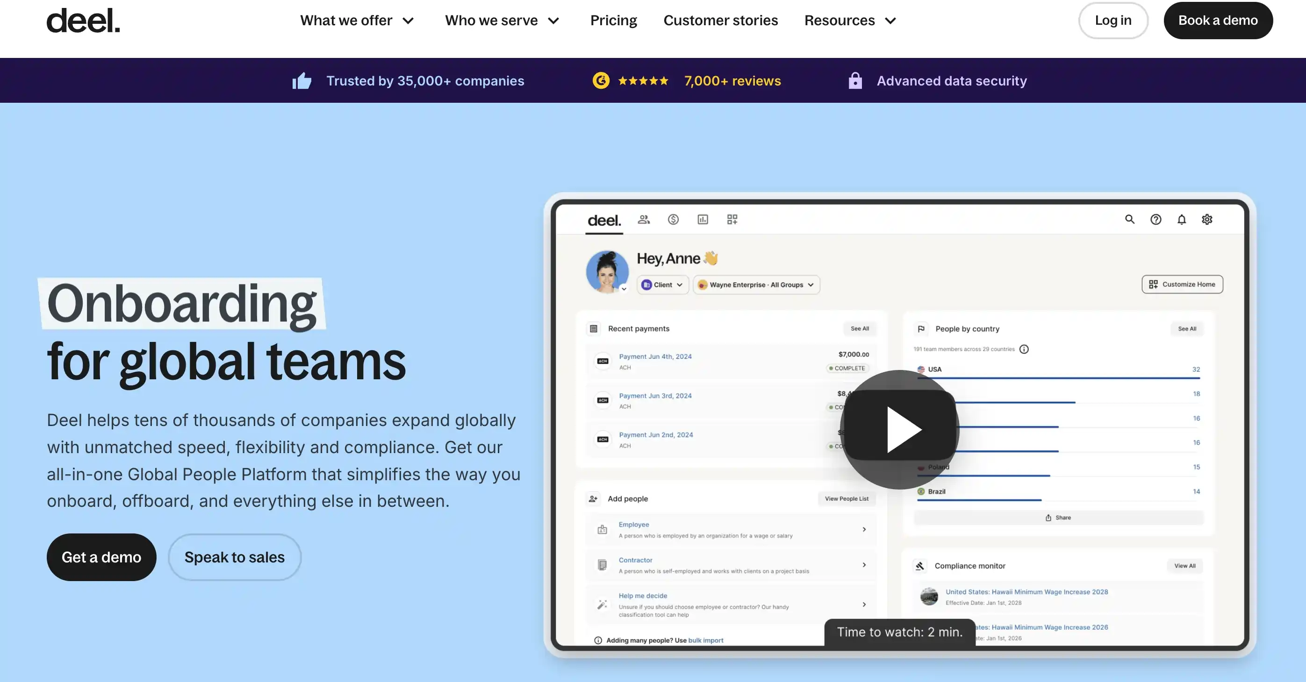Expand the Employee option chevron
This screenshot has height=682, width=1306.
pos(864,530)
